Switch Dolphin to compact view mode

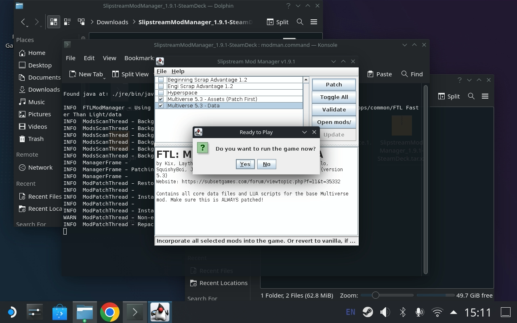[67, 22]
